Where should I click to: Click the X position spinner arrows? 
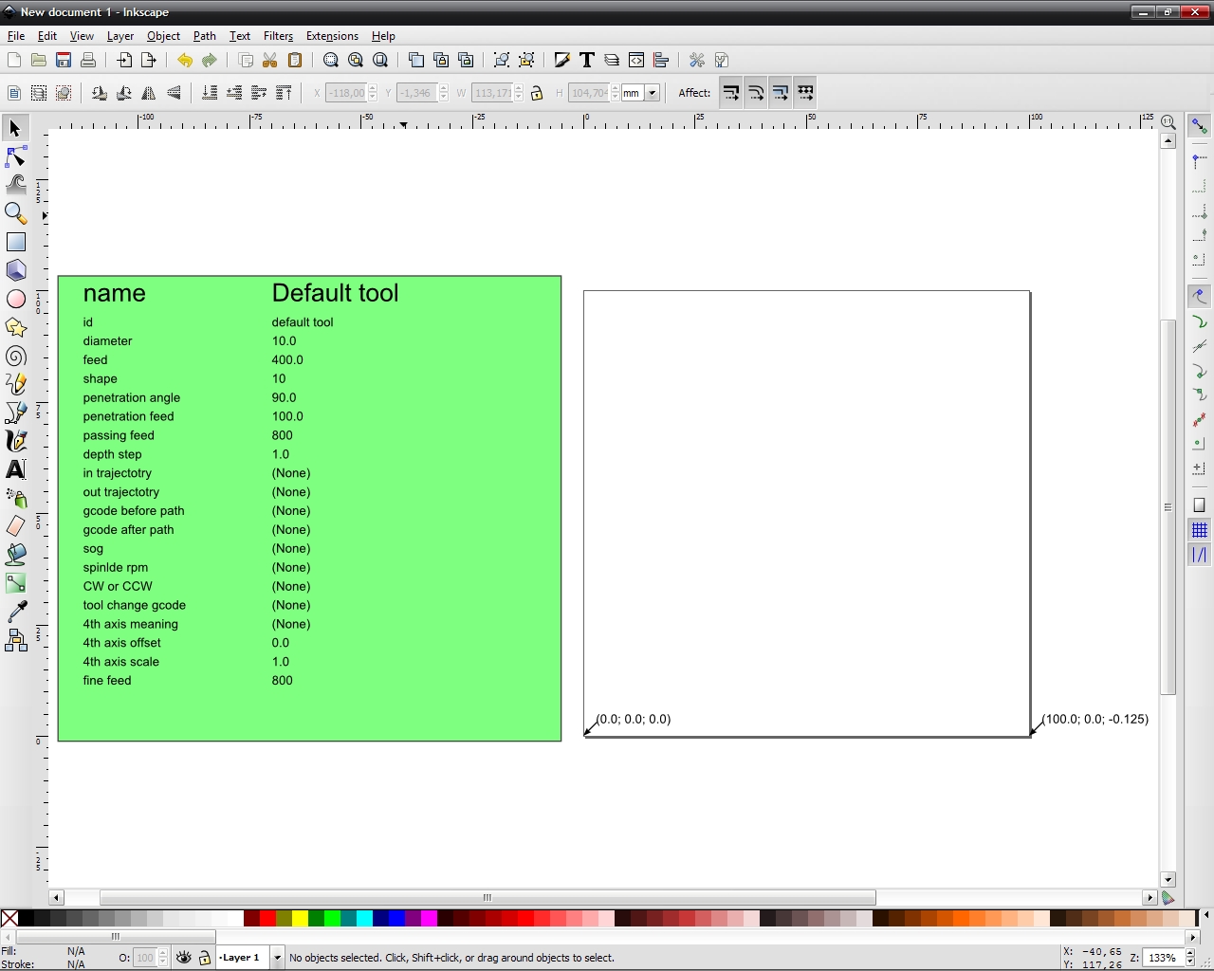coord(373,93)
